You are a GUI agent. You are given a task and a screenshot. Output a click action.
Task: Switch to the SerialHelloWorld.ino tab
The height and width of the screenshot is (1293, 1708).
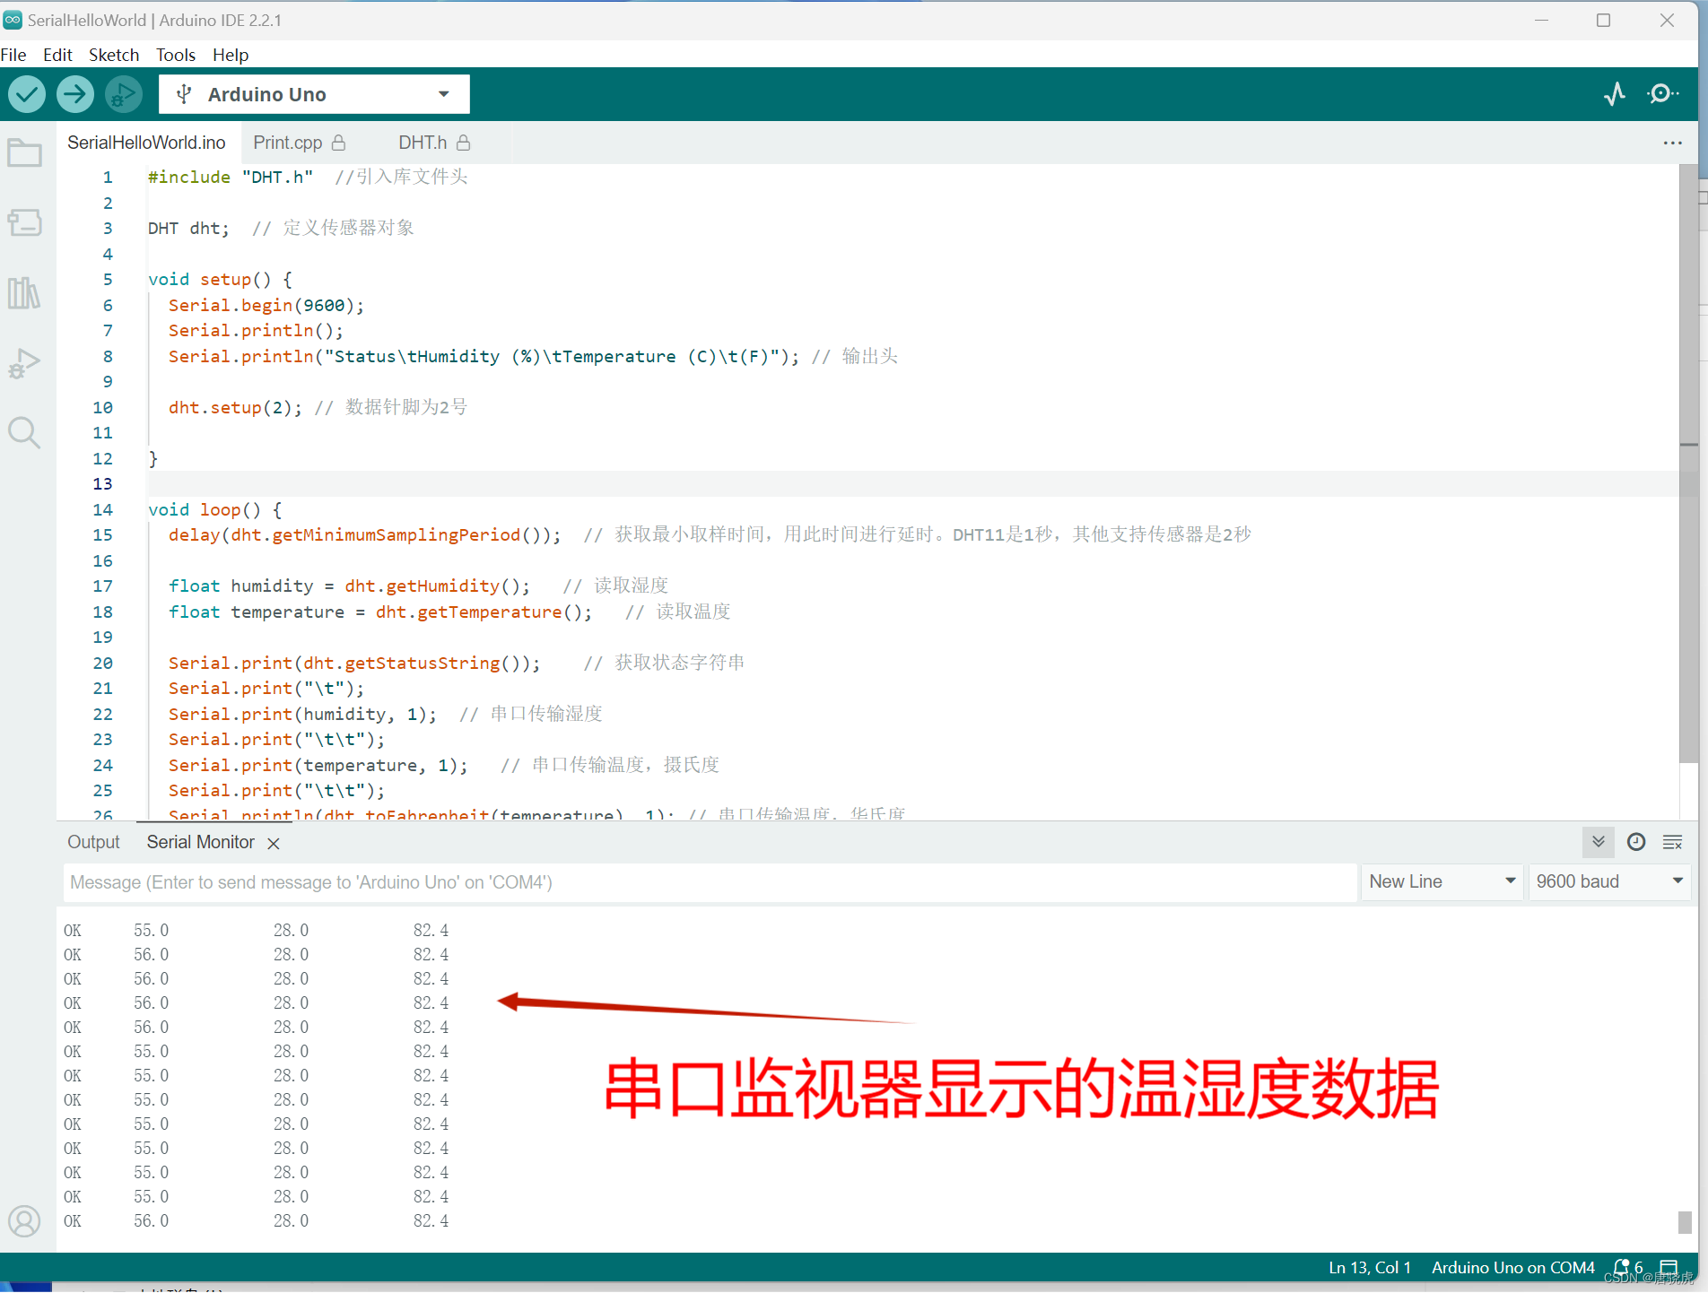tap(146, 143)
